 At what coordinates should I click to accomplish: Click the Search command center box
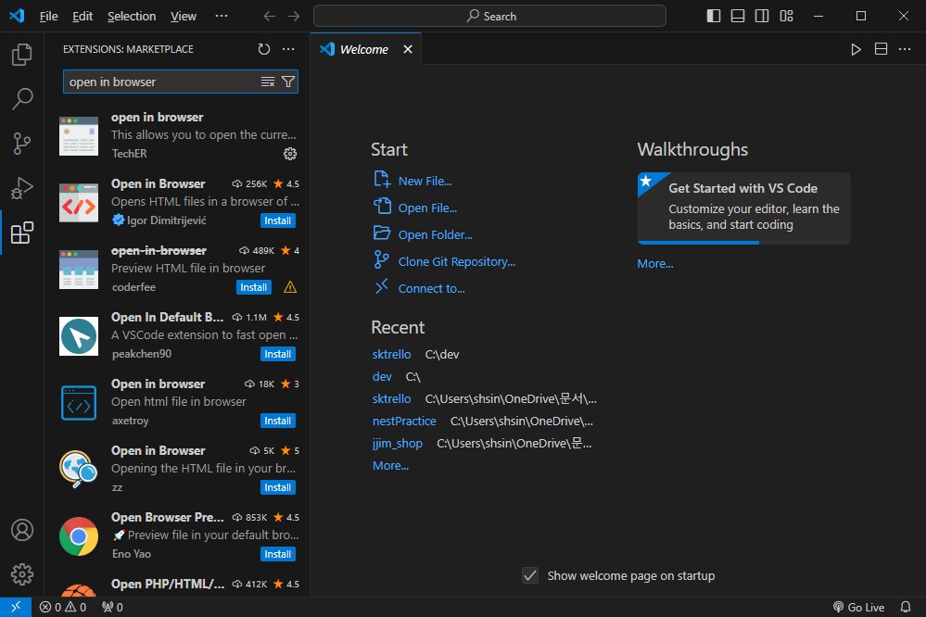coord(489,16)
